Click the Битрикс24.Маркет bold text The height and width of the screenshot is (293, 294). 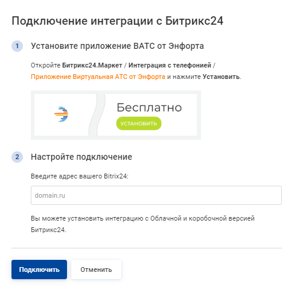92,65
